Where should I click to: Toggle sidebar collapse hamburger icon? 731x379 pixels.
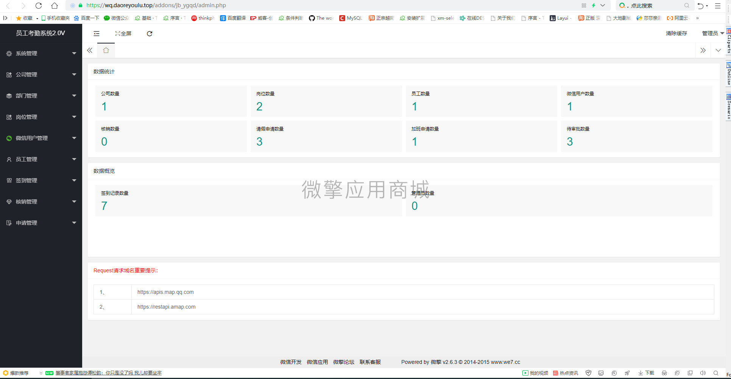97,34
